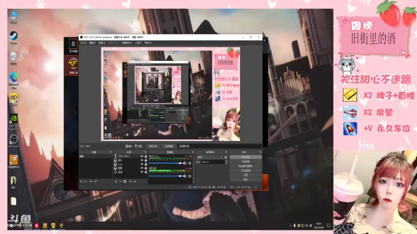Select the 场景 item in Scenes list
The height and width of the screenshot is (234, 417).
96,157
